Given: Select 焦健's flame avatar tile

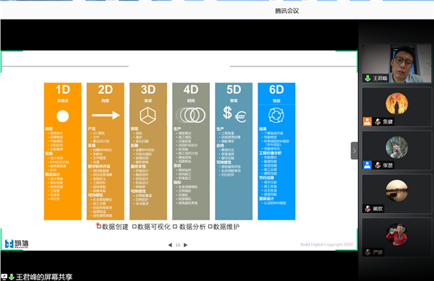Looking at the screenshot, I should (x=396, y=107).
